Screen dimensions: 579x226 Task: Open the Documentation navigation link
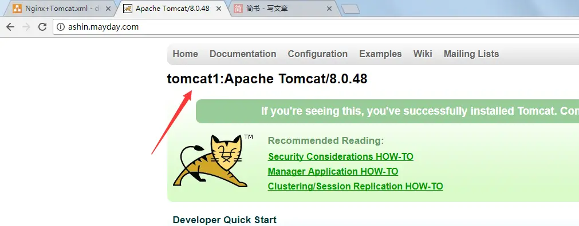(243, 54)
